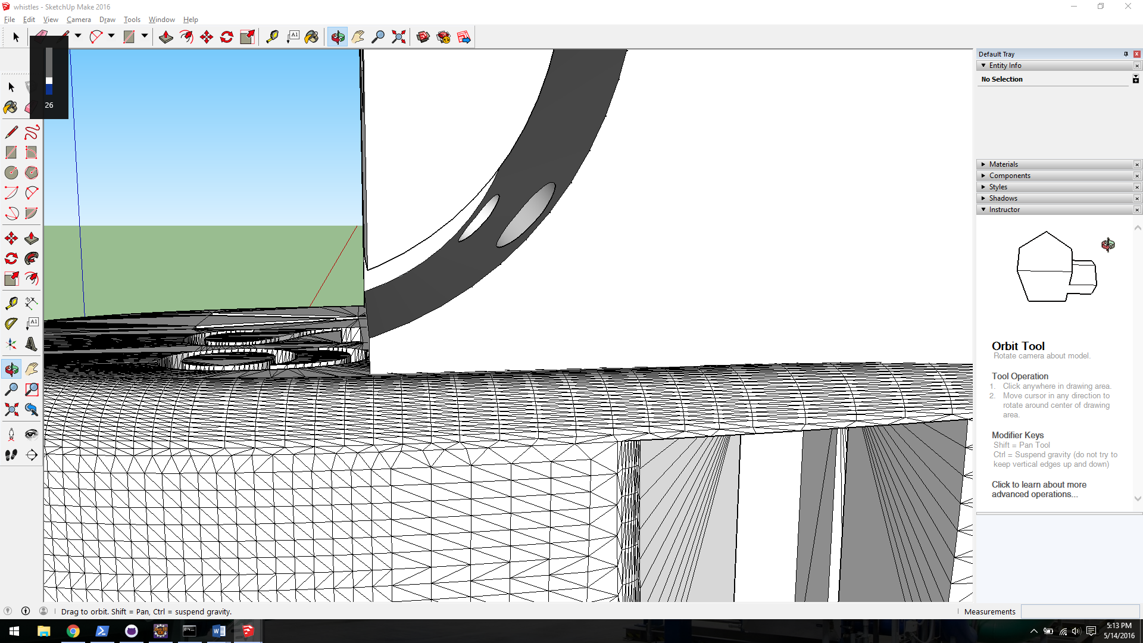The width and height of the screenshot is (1143, 643).
Task: Open the Camera menu
Action: [x=79, y=20]
